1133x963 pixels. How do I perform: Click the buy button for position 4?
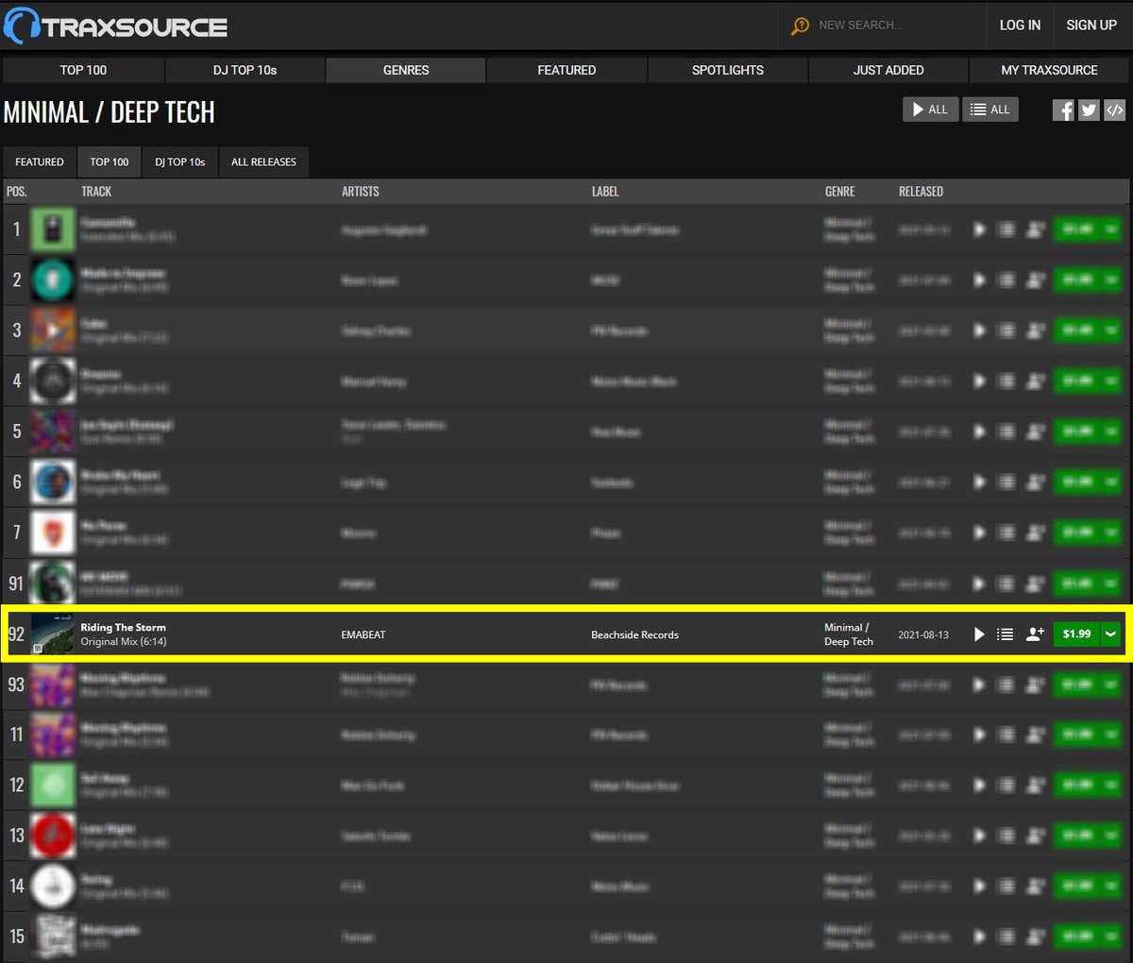(x=1076, y=381)
